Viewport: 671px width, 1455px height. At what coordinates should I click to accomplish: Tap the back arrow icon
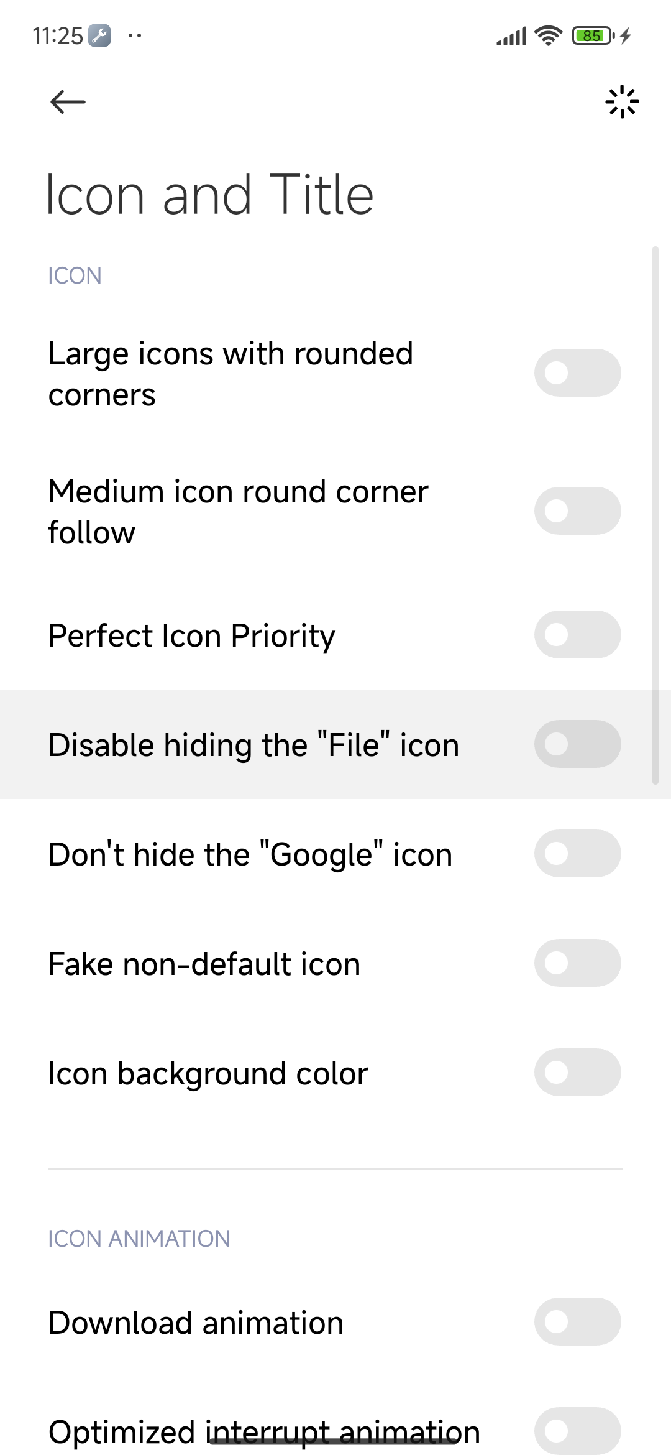(68, 102)
